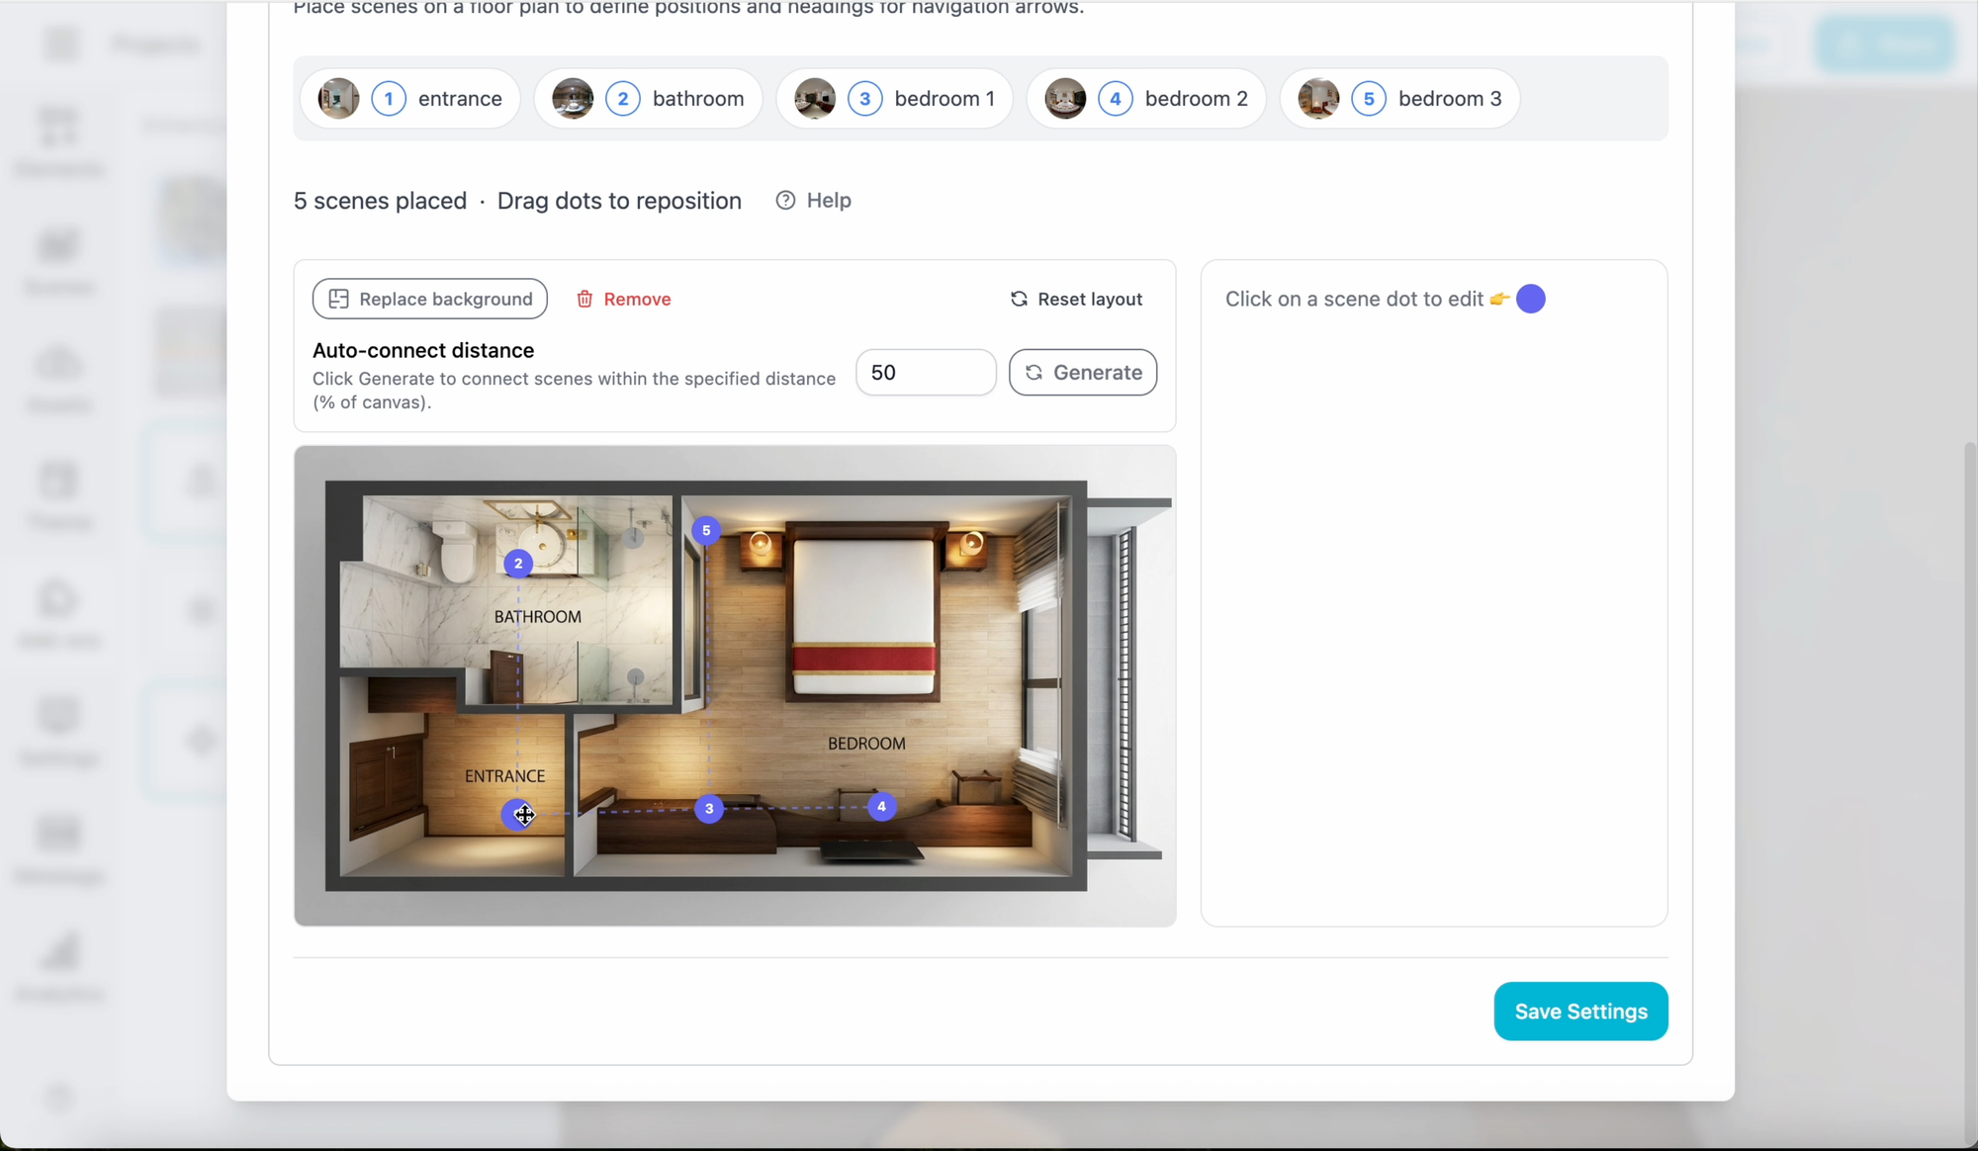The height and width of the screenshot is (1151, 1978).
Task: Select scene dot 5 on floor plan
Action: click(706, 531)
